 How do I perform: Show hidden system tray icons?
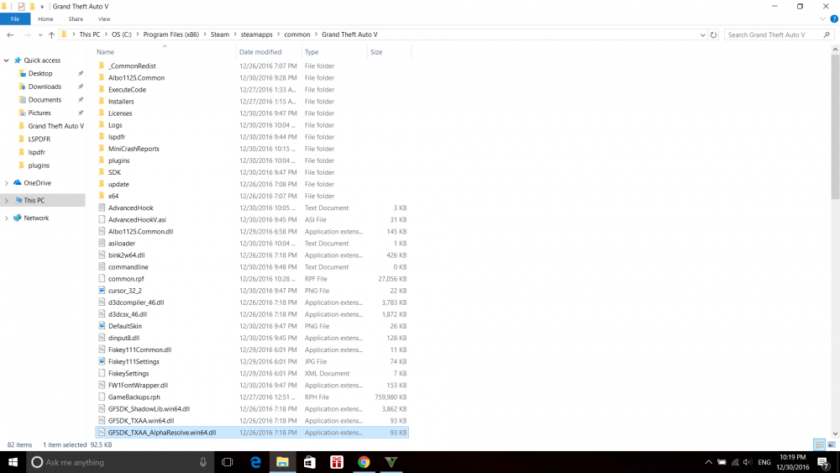point(708,462)
